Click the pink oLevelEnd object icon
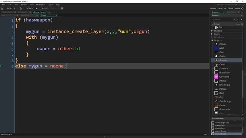Viewport: 246px width, 138px height. pos(216,77)
